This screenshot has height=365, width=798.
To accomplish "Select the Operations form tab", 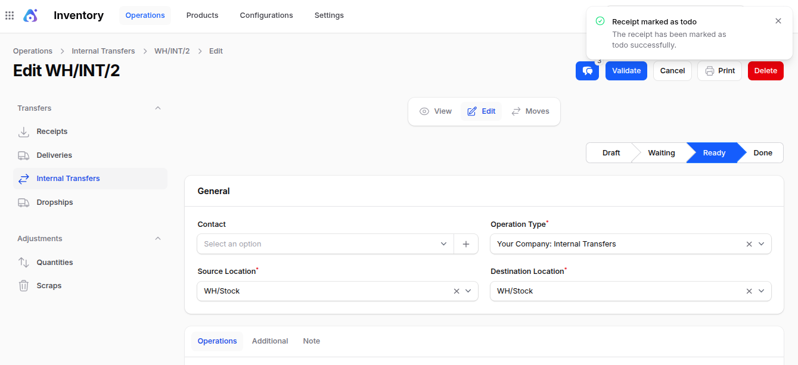I will pos(217,341).
